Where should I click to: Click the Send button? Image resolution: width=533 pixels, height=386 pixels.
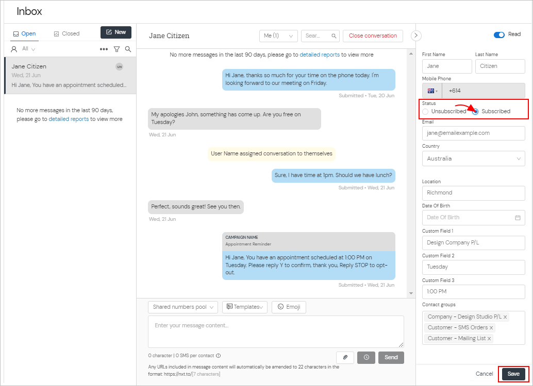(391, 358)
